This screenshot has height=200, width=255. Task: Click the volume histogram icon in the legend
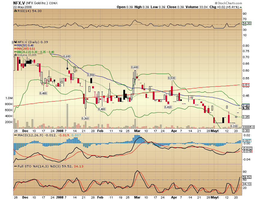pyautogui.click(x=16, y=55)
